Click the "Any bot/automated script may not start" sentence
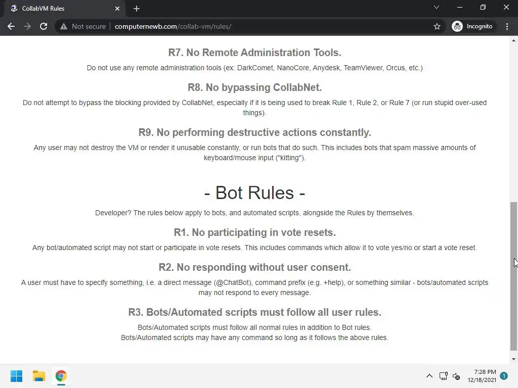 (255, 248)
